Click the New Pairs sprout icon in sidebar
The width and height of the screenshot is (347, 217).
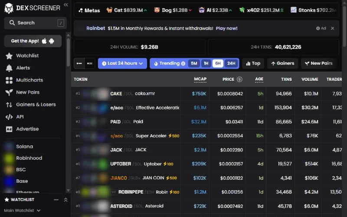[9, 92]
